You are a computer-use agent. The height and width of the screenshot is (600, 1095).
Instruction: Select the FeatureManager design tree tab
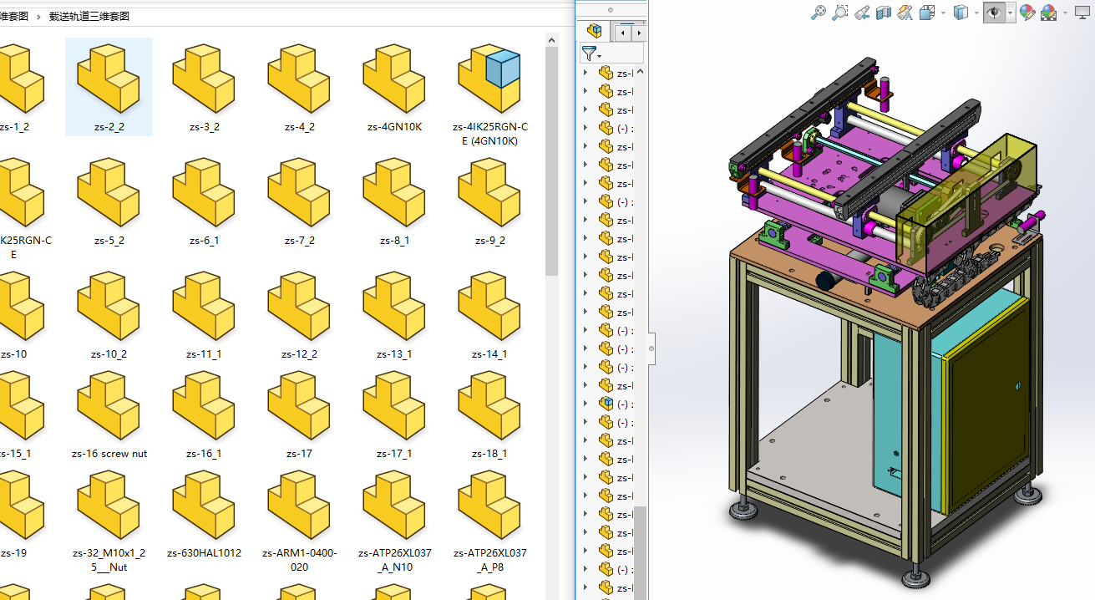pos(595,31)
